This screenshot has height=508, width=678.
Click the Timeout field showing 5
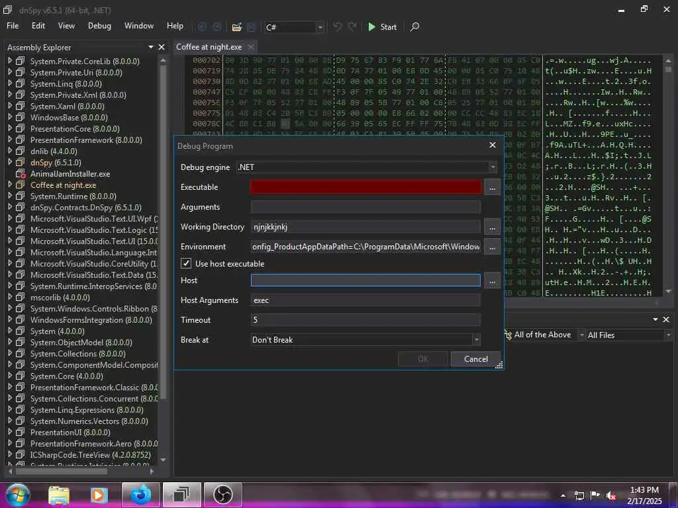coord(365,320)
